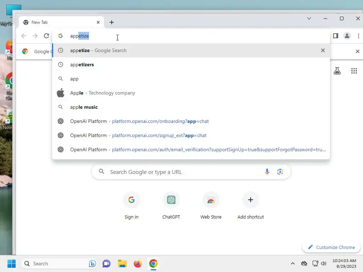363x272 pixels.
Task: Open the OpenAI signup_ext?app=chat suggestion
Action: tap(191, 135)
